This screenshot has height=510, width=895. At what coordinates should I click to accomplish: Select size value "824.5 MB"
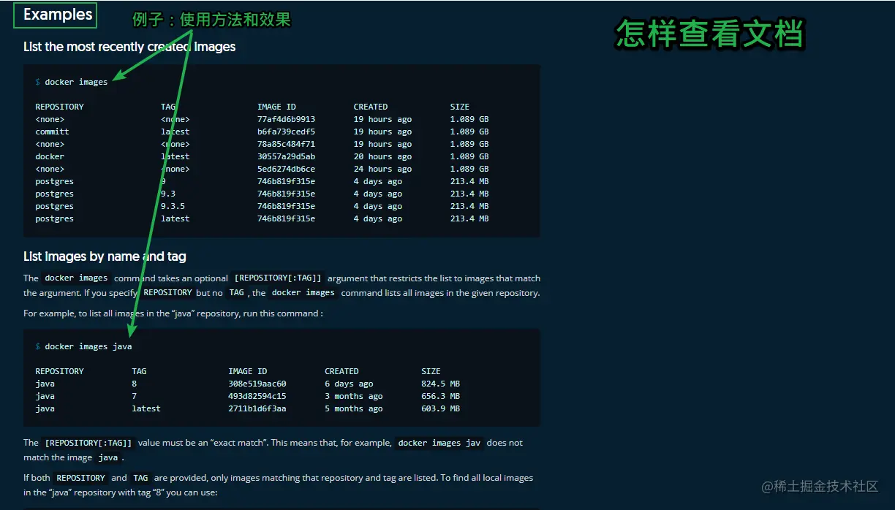click(x=440, y=384)
